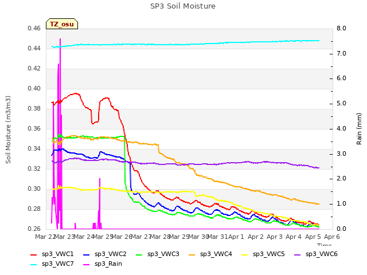The width and height of the screenshot is (367, 275).
Task: Click the 0.0 rain axis tick label
Action: click(341, 229)
